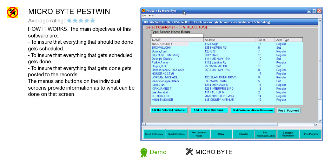
Task: Select customer KIRK,JAMES T
Action: pos(161,89)
